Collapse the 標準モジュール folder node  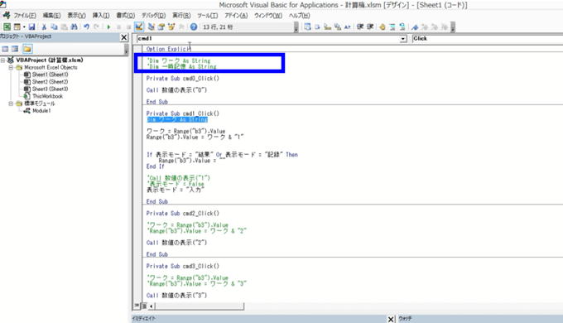pos(11,104)
